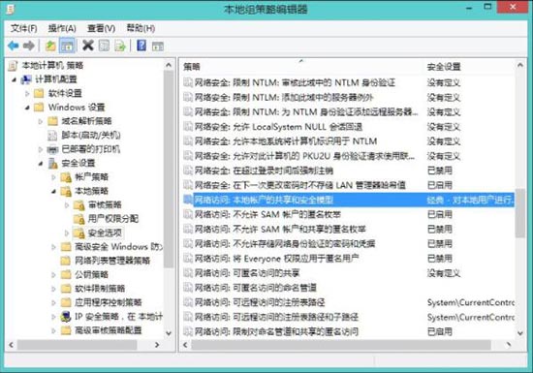Click the Forward arrow toolbar icon
533x373 pixels.
[x=29, y=46]
